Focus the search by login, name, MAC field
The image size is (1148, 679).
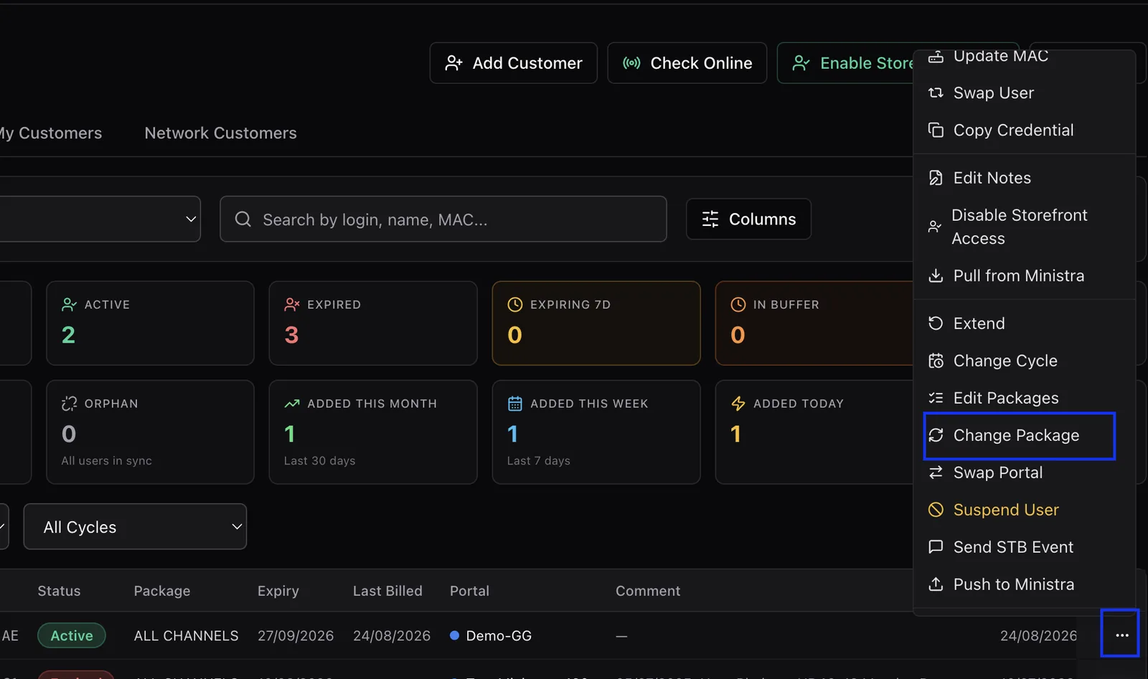[443, 219]
